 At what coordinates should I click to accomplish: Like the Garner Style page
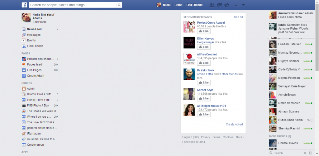tap(204, 98)
